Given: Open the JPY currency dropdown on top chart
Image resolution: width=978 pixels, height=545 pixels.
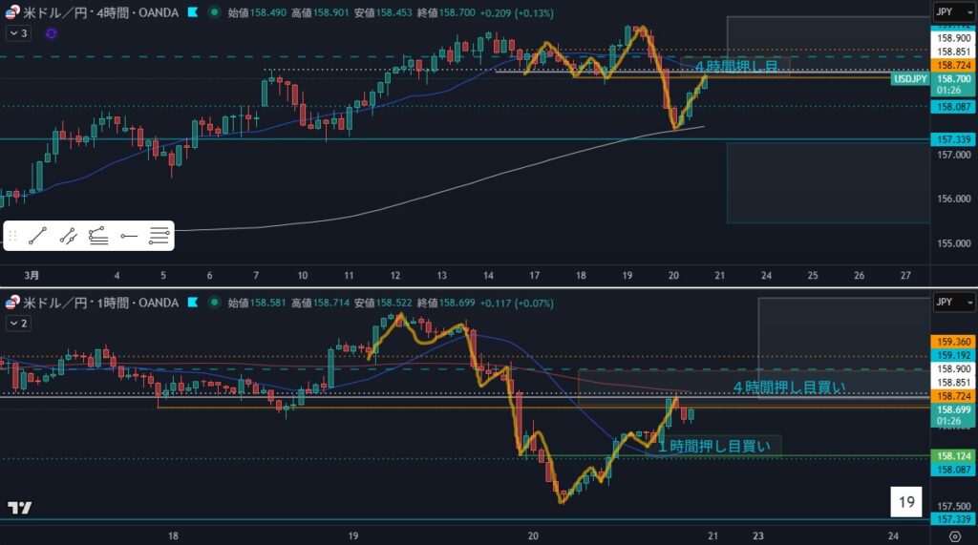Looking at the screenshot, I should point(954,12).
